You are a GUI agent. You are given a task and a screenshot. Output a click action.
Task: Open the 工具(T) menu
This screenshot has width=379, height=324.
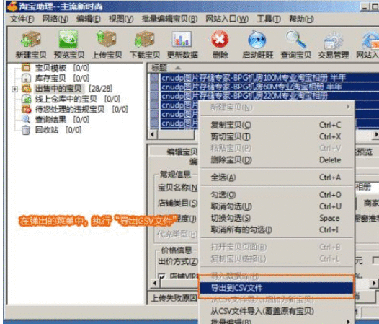(x=269, y=19)
